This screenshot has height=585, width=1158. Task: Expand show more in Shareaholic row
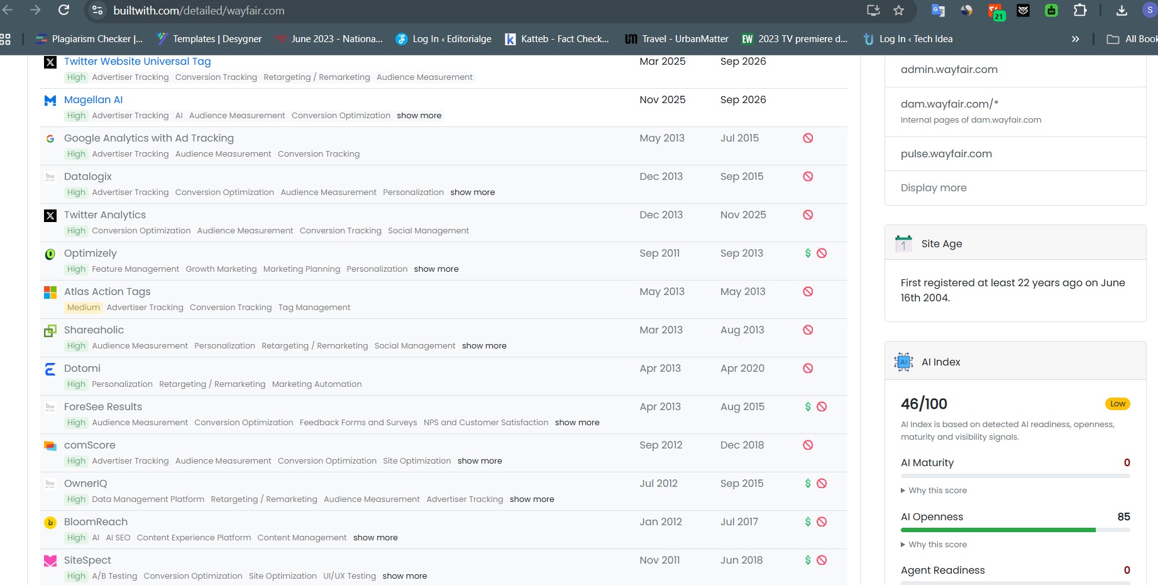484,346
